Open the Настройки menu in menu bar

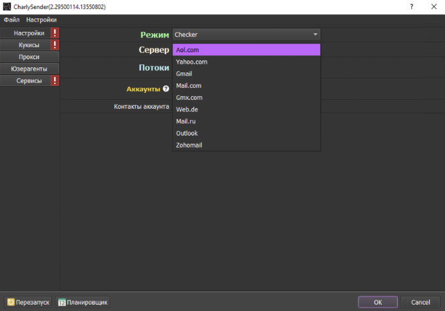click(x=41, y=20)
